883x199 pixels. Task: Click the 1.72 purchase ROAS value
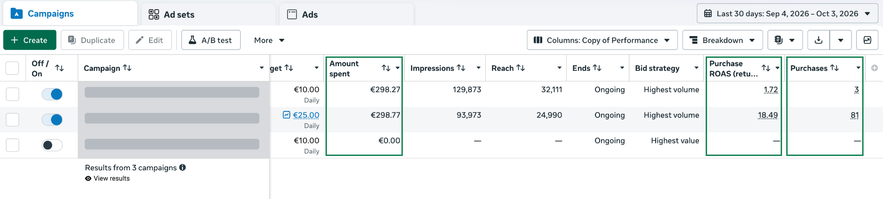771,90
